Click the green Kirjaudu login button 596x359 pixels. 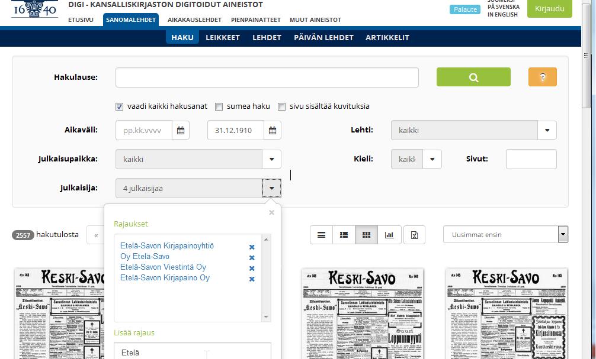point(550,8)
